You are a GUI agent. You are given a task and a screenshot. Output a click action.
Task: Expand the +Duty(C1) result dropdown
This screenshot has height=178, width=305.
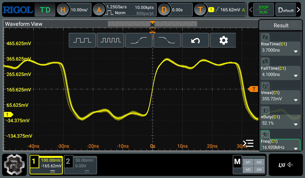coord(296,124)
